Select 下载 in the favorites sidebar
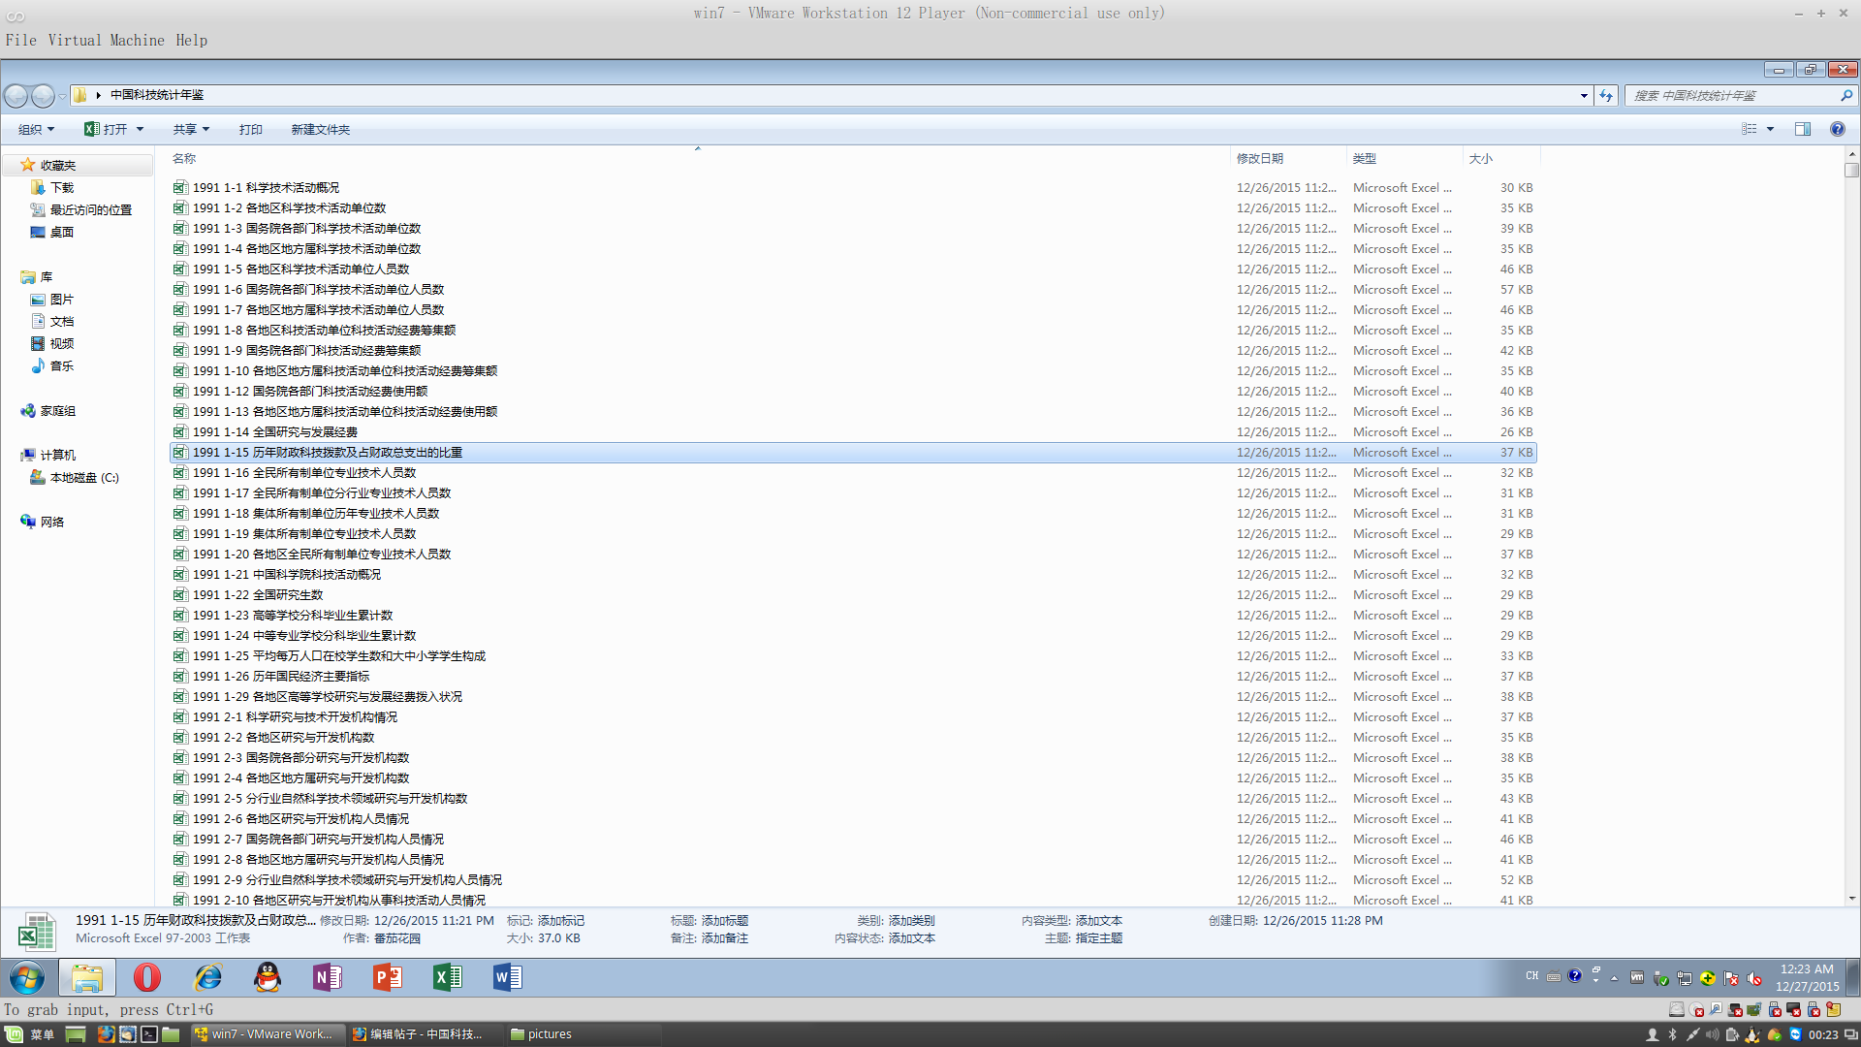The height and width of the screenshot is (1047, 1861). coord(62,187)
